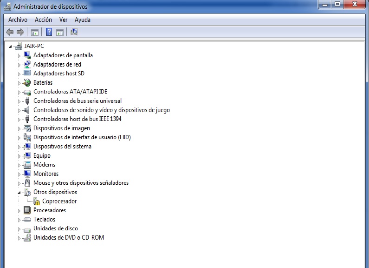Click the scan for hardware changes icon
369x268 pixels.
(74, 32)
